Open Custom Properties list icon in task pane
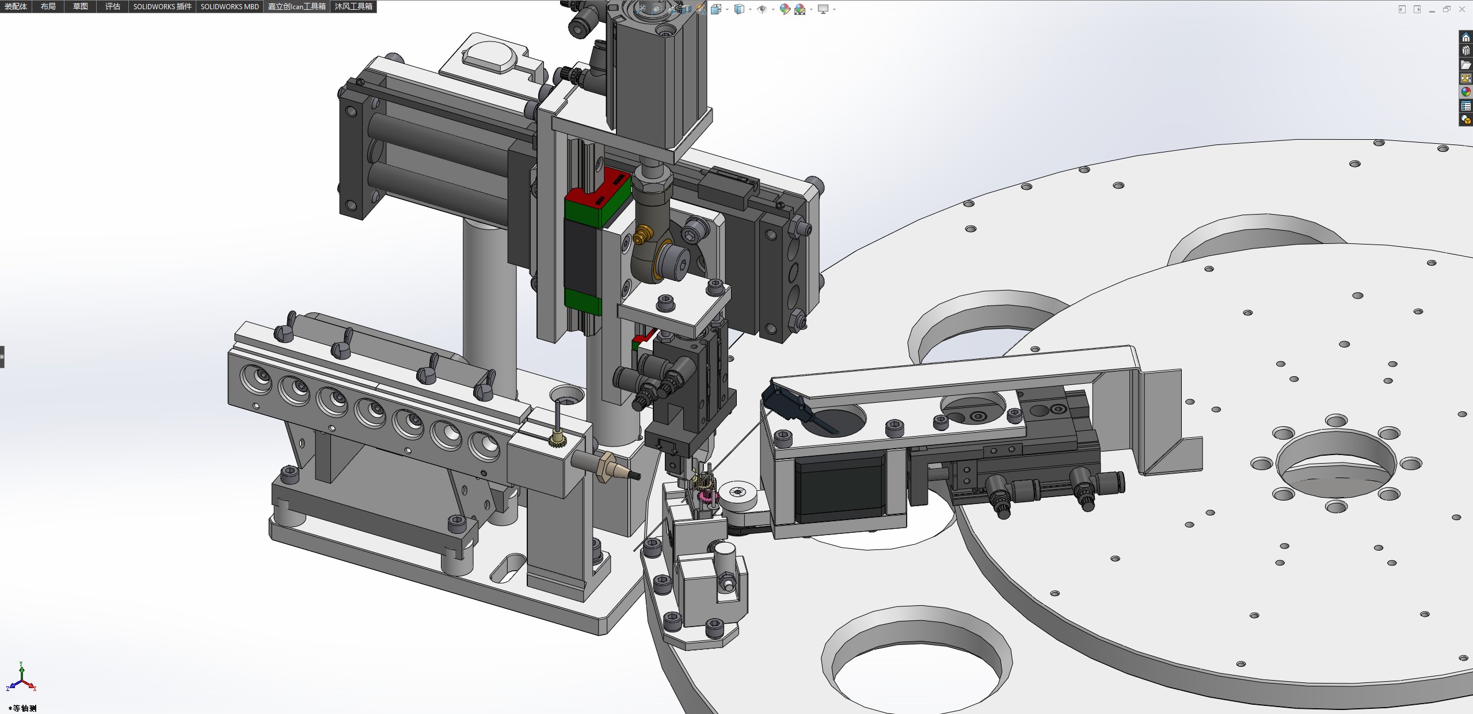The width and height of the screenshot is (1473, 714). 1466,106
